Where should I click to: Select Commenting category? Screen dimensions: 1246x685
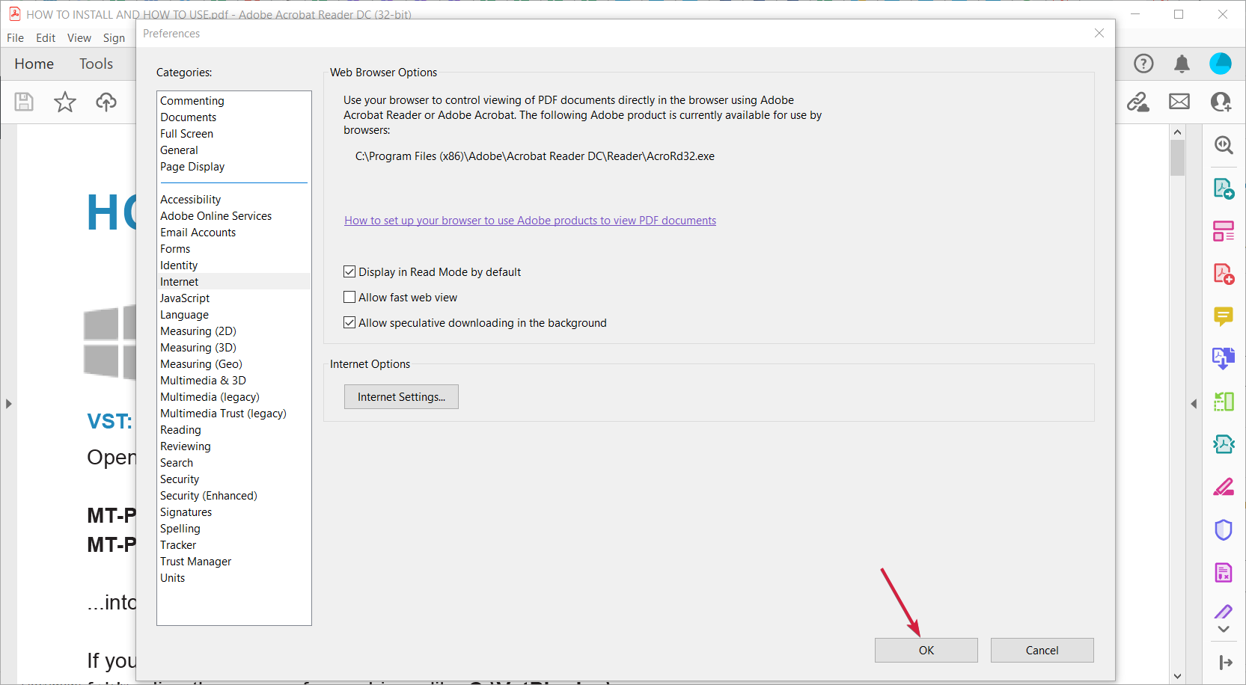(x=192, y=101)
